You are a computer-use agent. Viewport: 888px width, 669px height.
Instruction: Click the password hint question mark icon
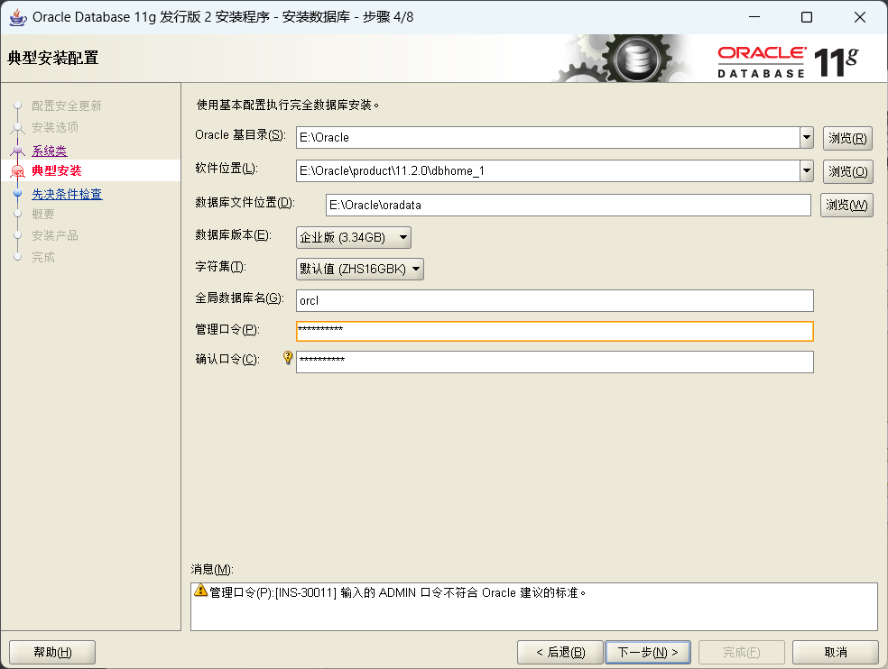286,358
